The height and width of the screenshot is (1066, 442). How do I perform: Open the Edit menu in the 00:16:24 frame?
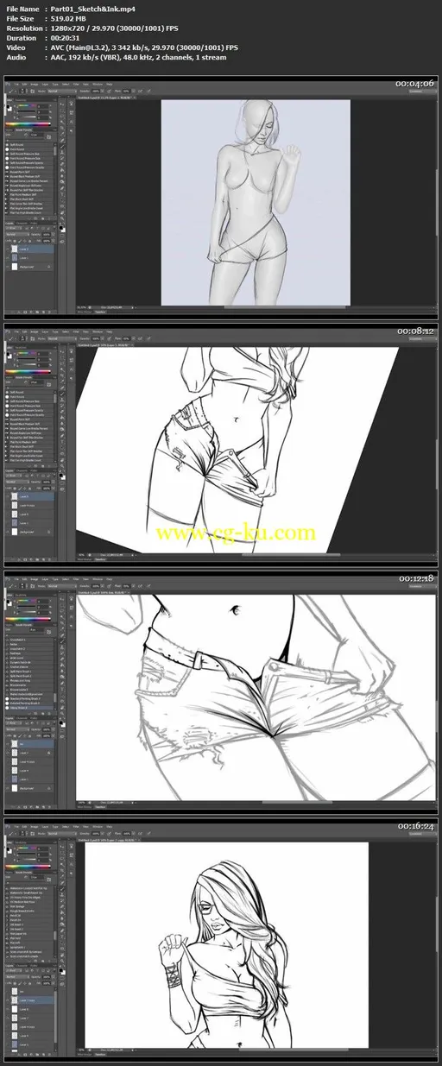point(24,827)
